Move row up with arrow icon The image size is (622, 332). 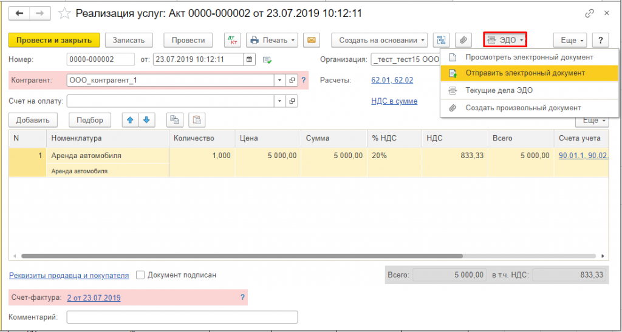click(x=129, y=120)
